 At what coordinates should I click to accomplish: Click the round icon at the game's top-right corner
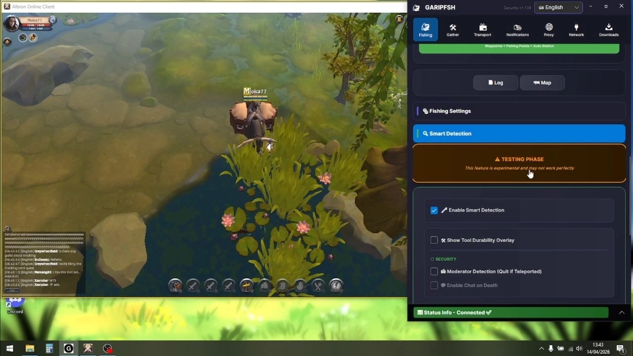399,19
